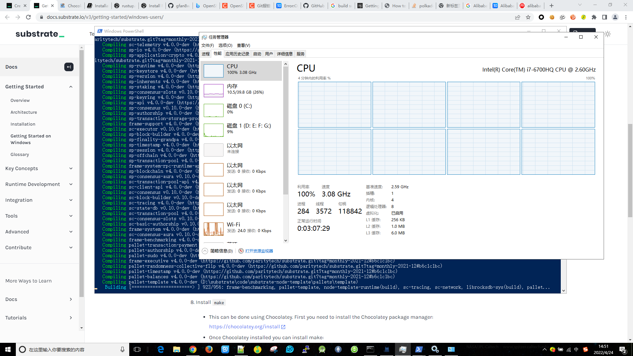Switch to the 服务 tab
Image resolution: width=633 pixels, height=356 pixels.
(x=301, y=54)
